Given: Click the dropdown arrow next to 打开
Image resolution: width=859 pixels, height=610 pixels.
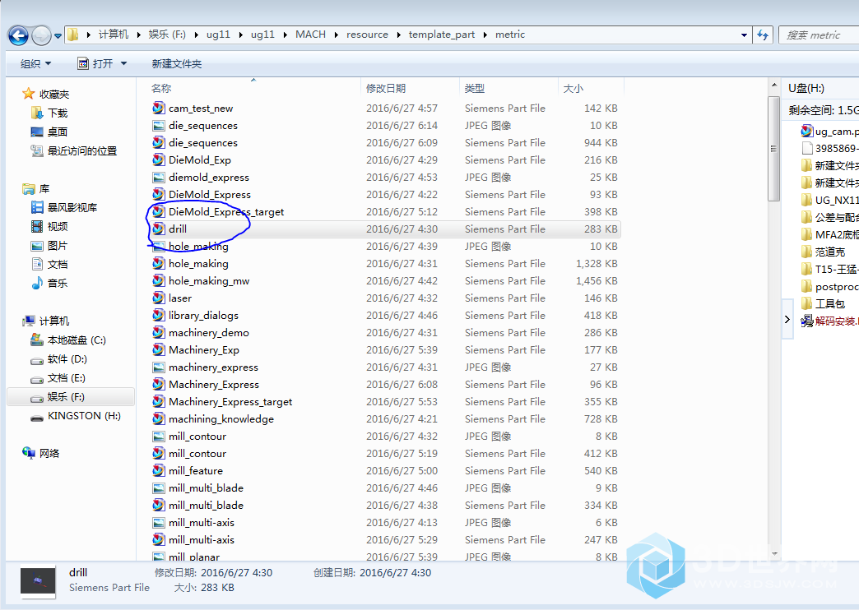Looking at the screenshot, I should tap(123, 63).
